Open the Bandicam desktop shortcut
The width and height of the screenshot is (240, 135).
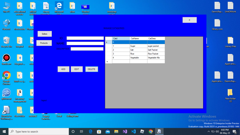tap(6, 58)
